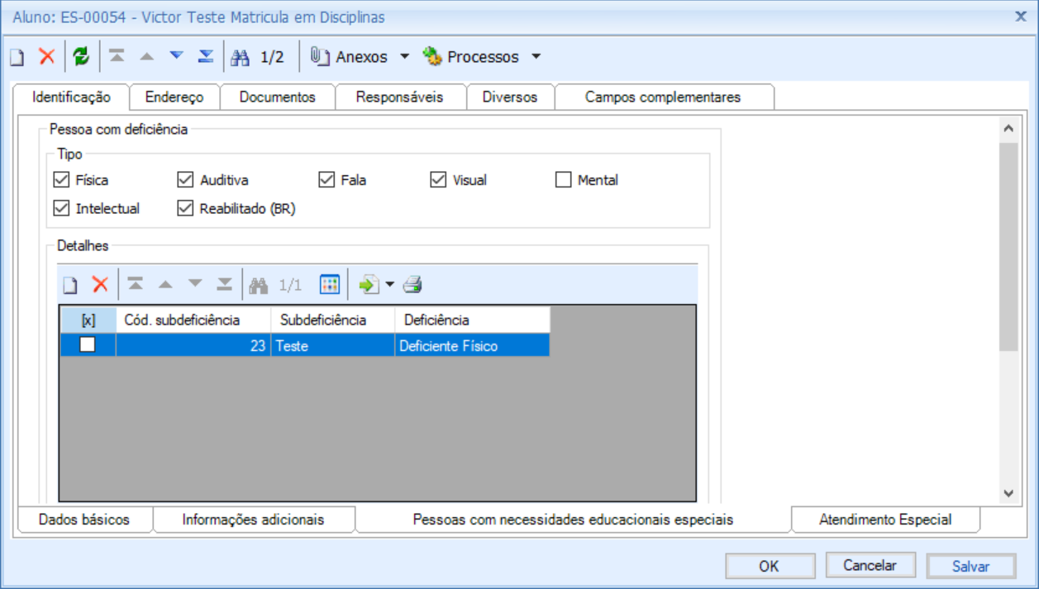Click the Cancelar button
The image size is (1039, 589).
coord(870,566)
